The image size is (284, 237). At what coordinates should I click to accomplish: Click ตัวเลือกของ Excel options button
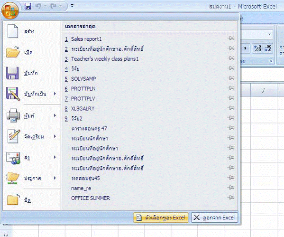coord(161,218)
